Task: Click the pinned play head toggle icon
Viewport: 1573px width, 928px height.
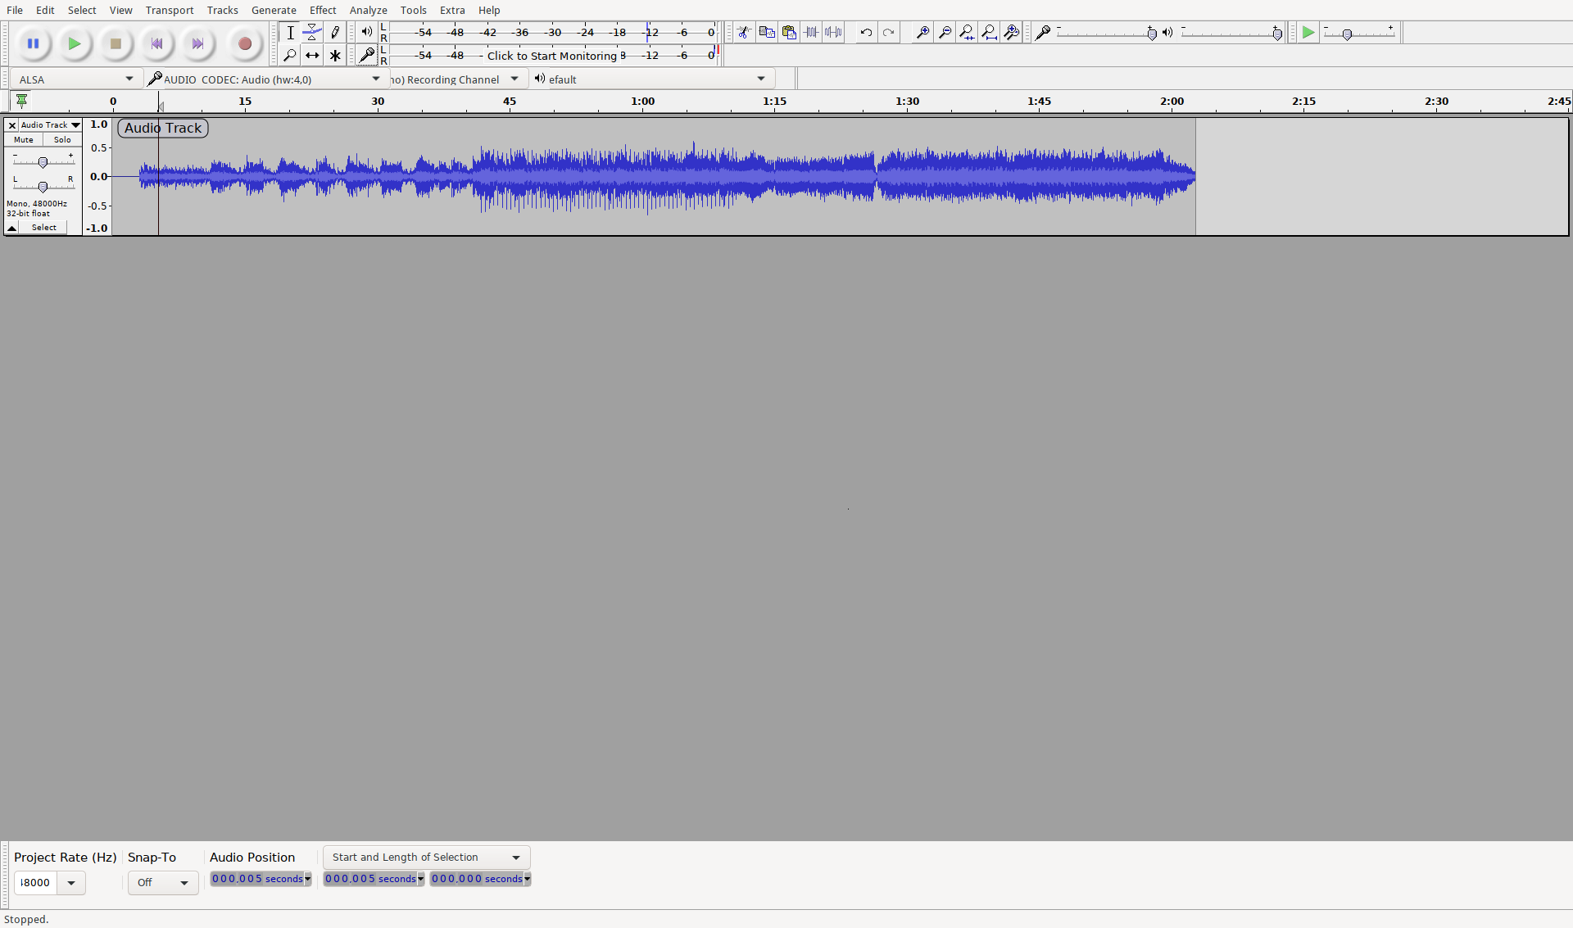Action: [21, 101]
